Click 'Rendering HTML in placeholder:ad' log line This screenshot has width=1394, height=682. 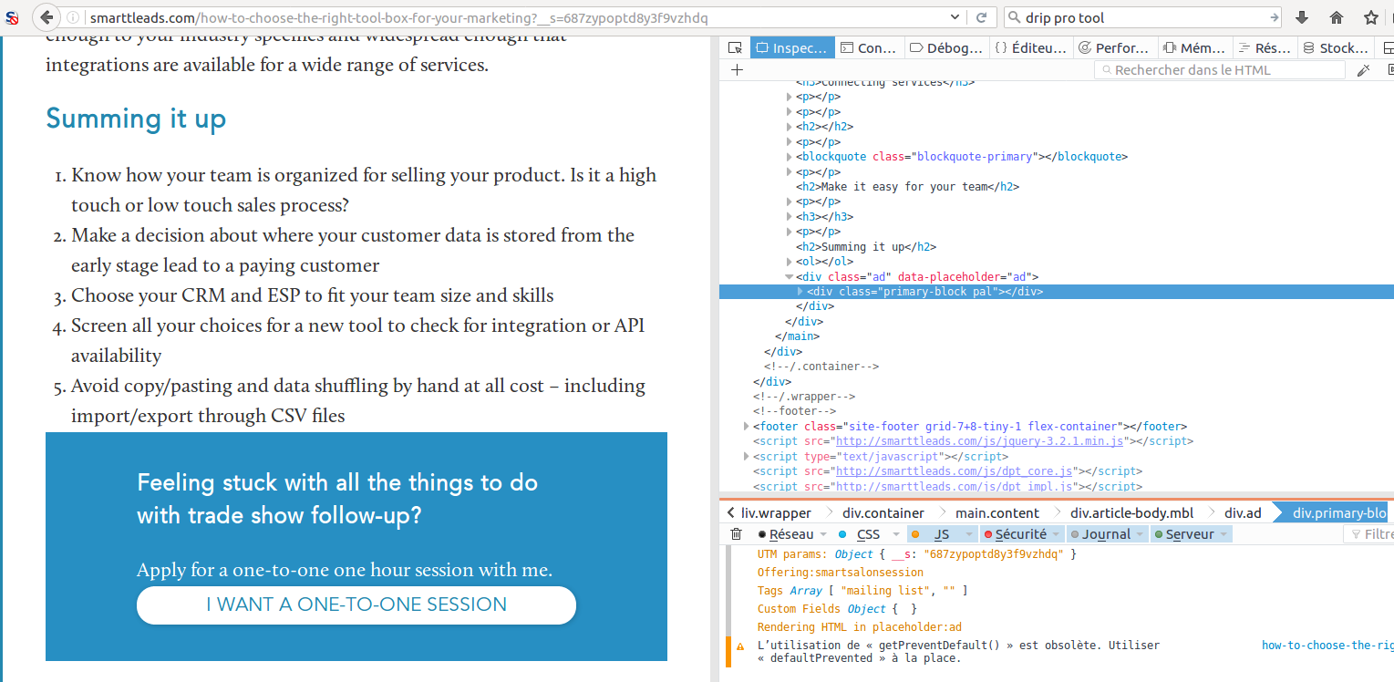(x=859, y=627)
